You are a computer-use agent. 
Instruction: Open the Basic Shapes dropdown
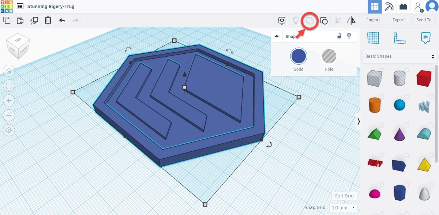click(x=399, y=56)
